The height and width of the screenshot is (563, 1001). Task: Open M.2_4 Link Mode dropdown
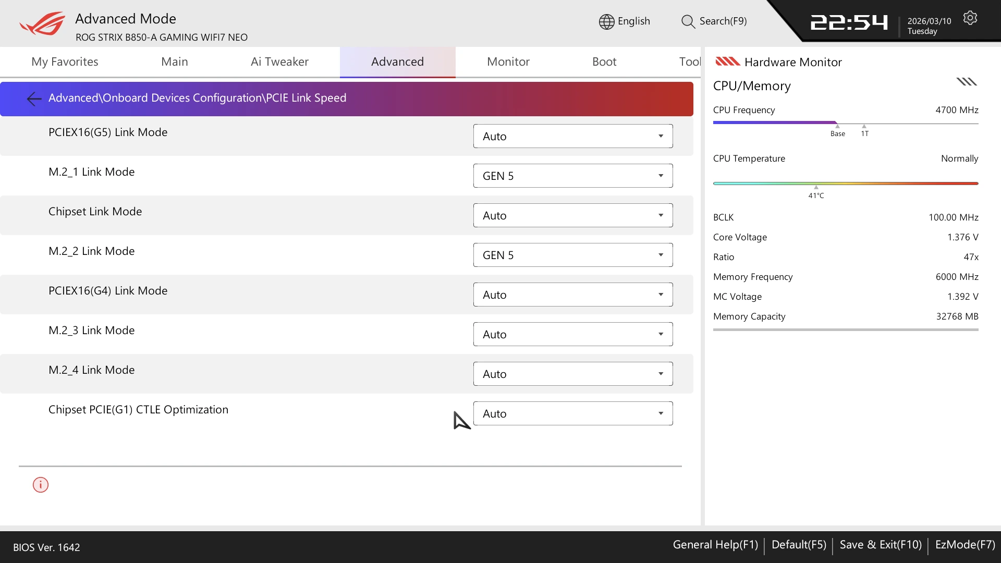[572, 374]
